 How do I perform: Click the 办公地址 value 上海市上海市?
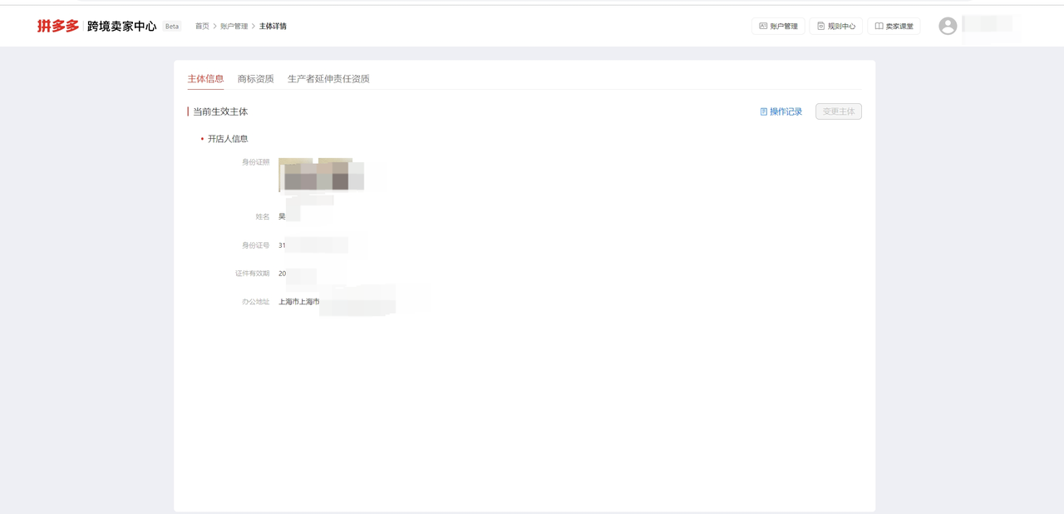tap(299, 302)
